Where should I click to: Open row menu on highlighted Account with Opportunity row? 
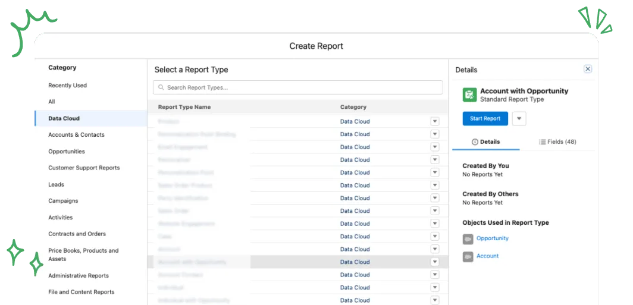point(435,262)
